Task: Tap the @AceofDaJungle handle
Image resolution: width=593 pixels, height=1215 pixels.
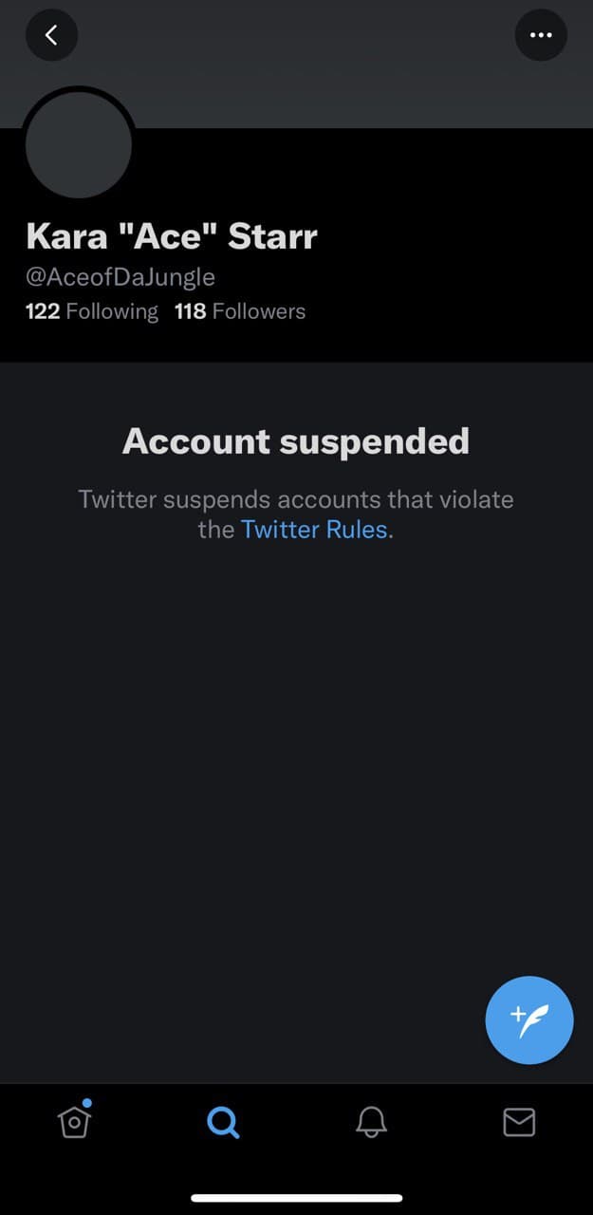Action: click(x=120, y=277)
